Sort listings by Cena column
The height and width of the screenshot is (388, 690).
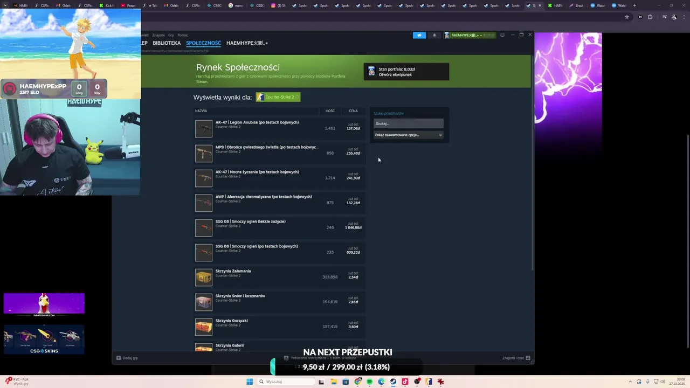[x=353, y=111]
